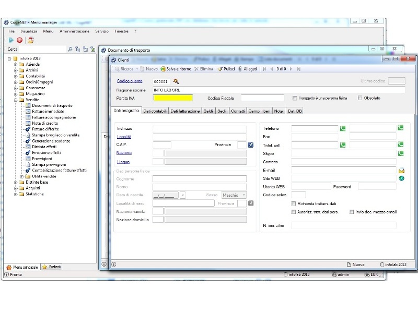This screenshot has width=418, height=313.
Task: Click the green phone icon after first Telefono field
Action: (x=343, y=128)
